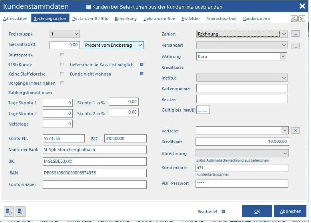This screenshot has width=311, height=223.
Task: Click the BLZ field
Action: 125,138
